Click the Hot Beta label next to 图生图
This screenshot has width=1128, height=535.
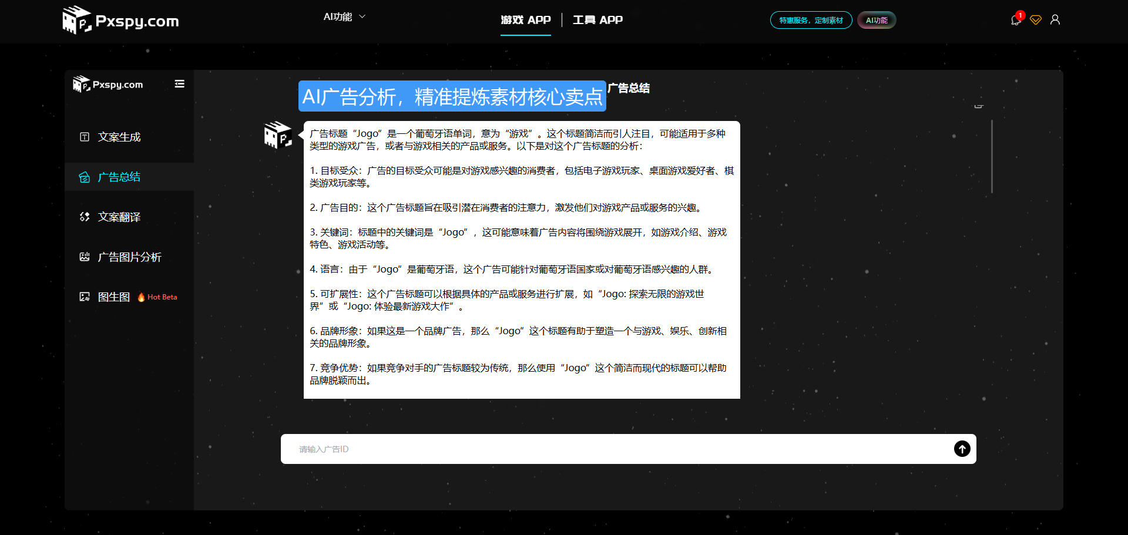coord(157,297)
